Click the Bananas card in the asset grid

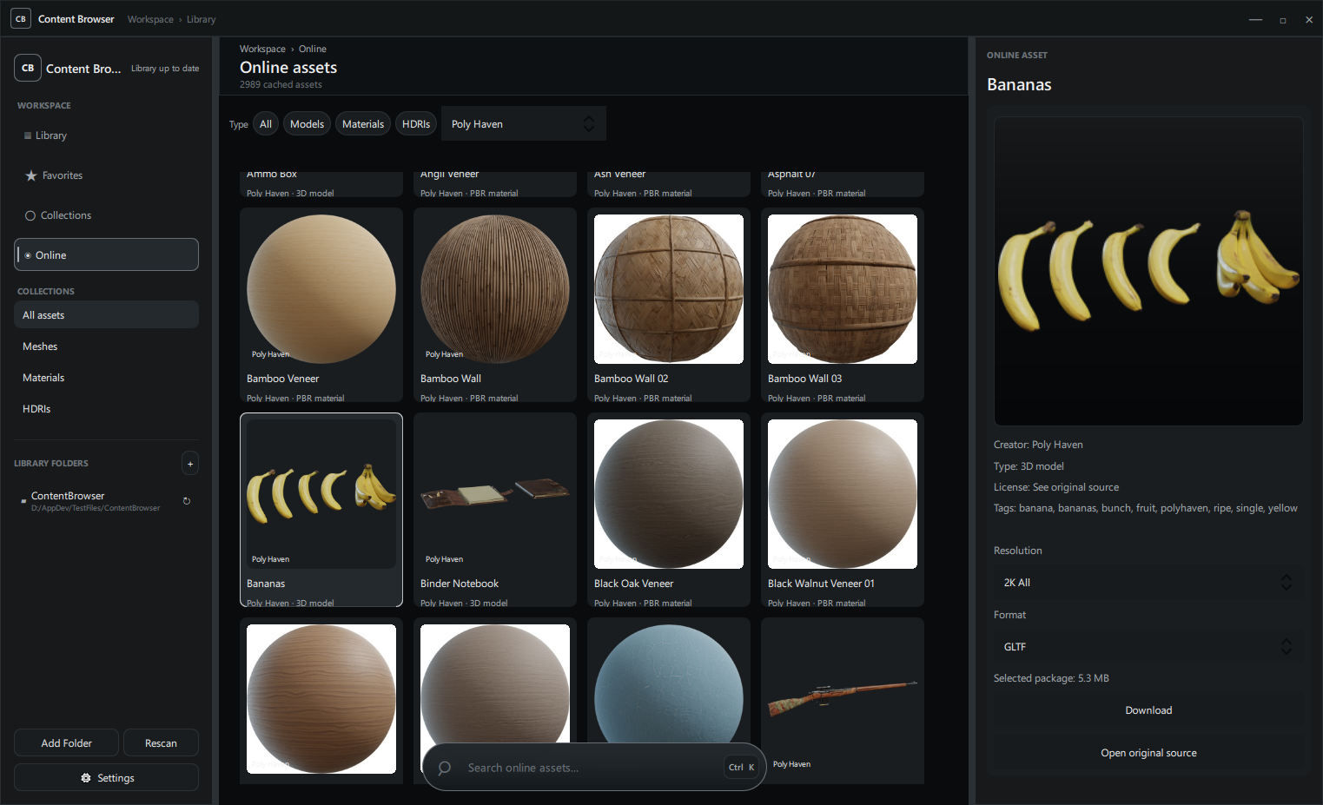[321, 510]
